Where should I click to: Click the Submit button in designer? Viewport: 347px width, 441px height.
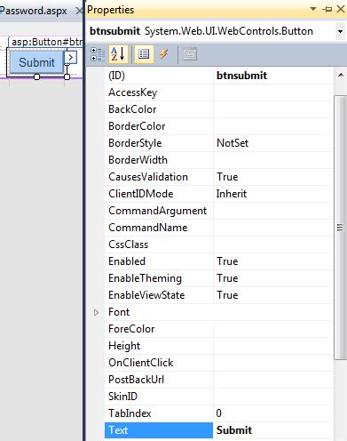pos(36,62)
